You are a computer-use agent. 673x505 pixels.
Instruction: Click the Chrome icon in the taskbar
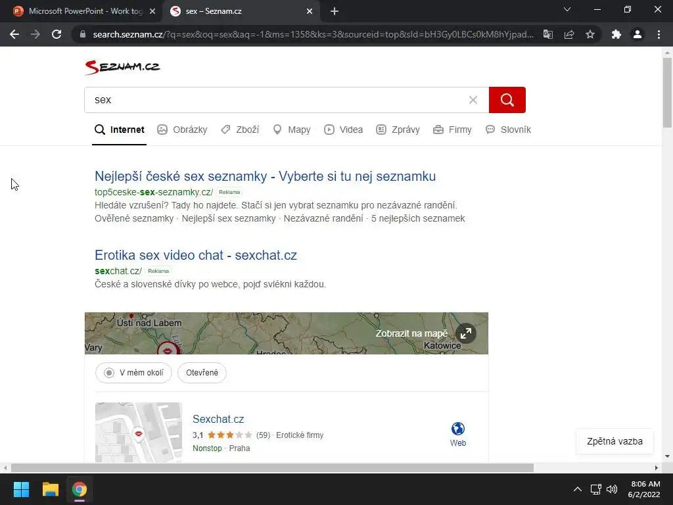(x=80, y=489)
